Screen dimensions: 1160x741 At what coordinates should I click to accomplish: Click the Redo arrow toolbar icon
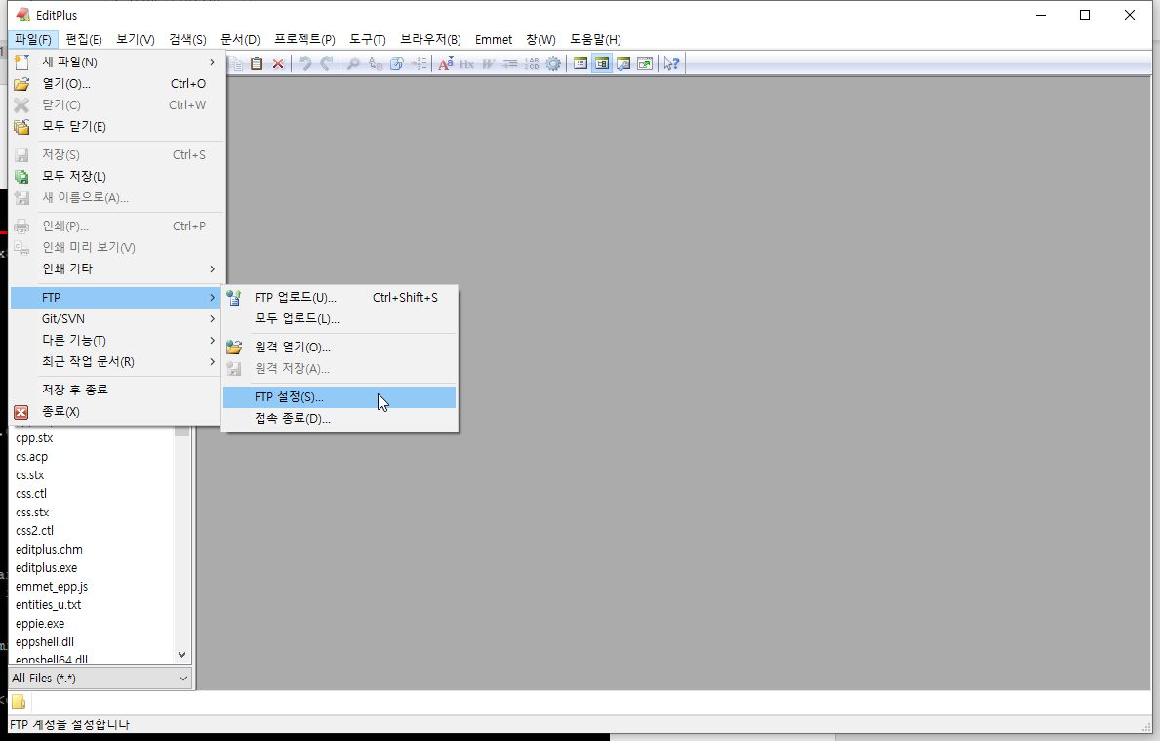[326, 63]
